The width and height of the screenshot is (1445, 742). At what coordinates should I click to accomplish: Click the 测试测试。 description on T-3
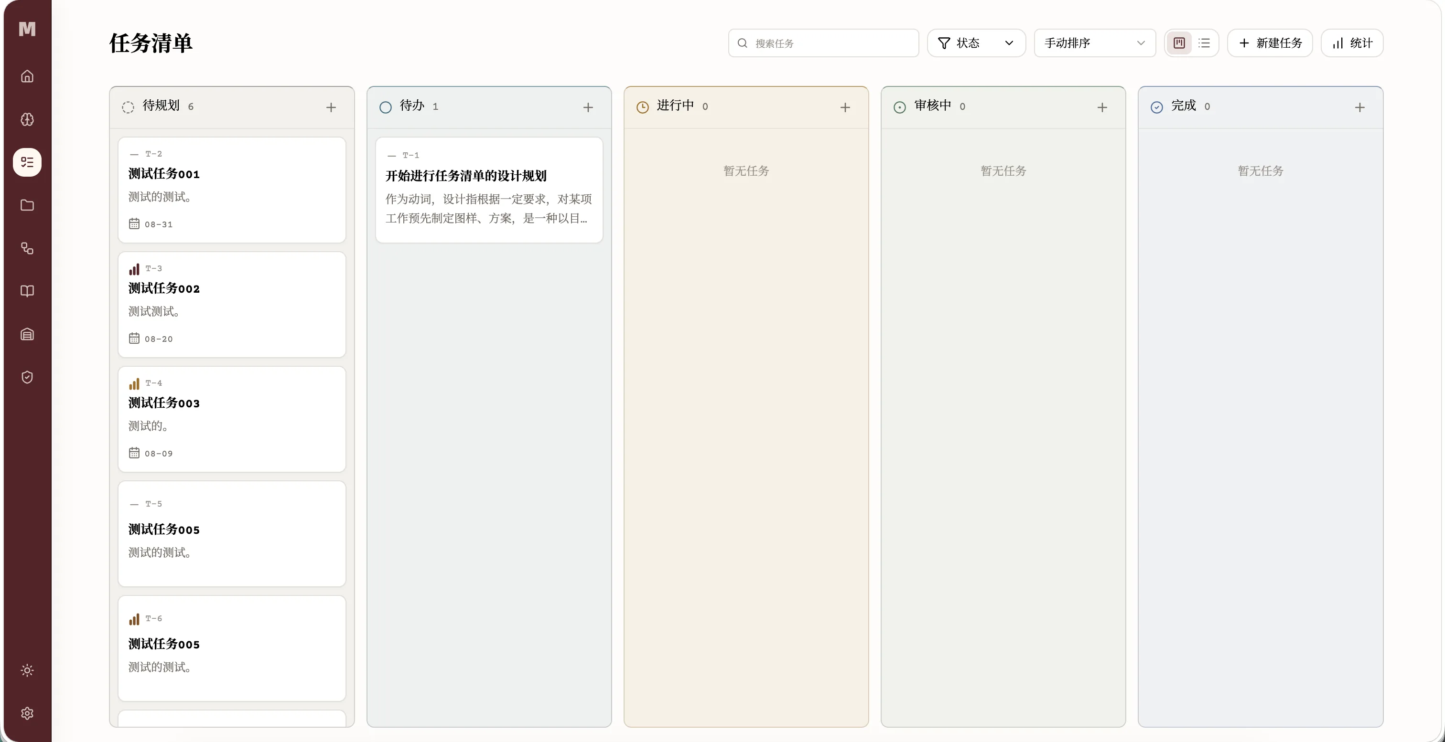154,312
